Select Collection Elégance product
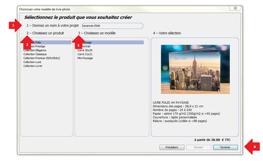The height and width of the screenshot is (161, 263). [x=35, y=50]
